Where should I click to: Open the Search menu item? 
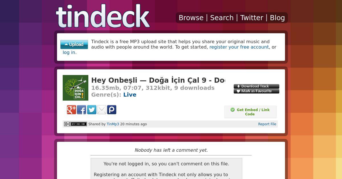click(x=222, y=18)
